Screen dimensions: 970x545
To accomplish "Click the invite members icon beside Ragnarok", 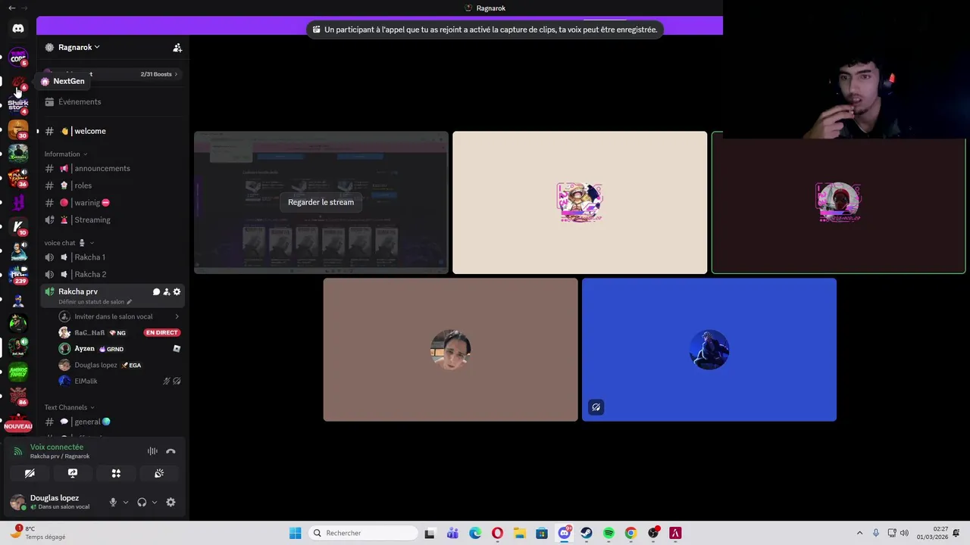I will click(x=177, y=47).
